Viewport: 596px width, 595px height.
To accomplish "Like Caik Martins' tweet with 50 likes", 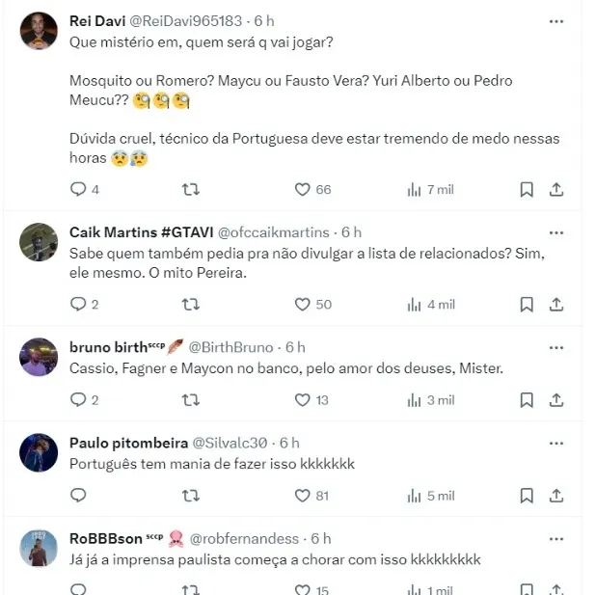I will click(x=302, y=305).
